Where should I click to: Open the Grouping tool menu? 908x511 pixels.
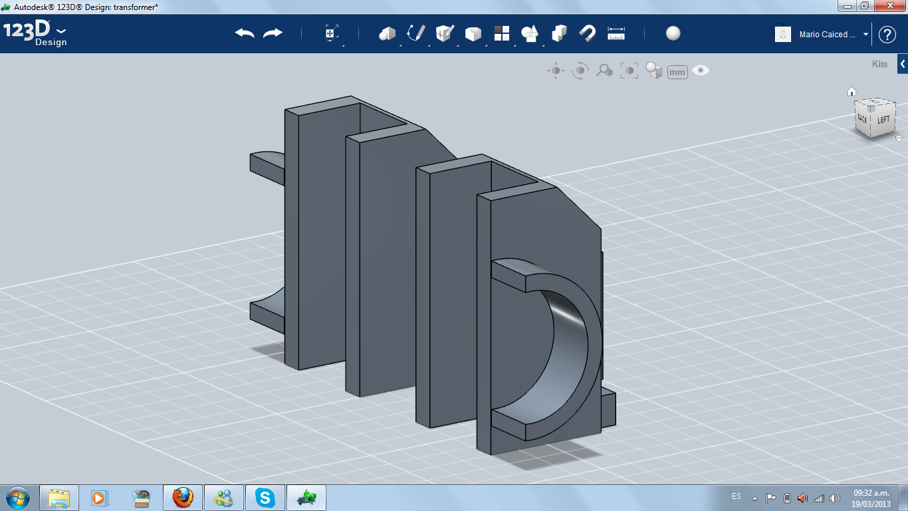[530, 33]
